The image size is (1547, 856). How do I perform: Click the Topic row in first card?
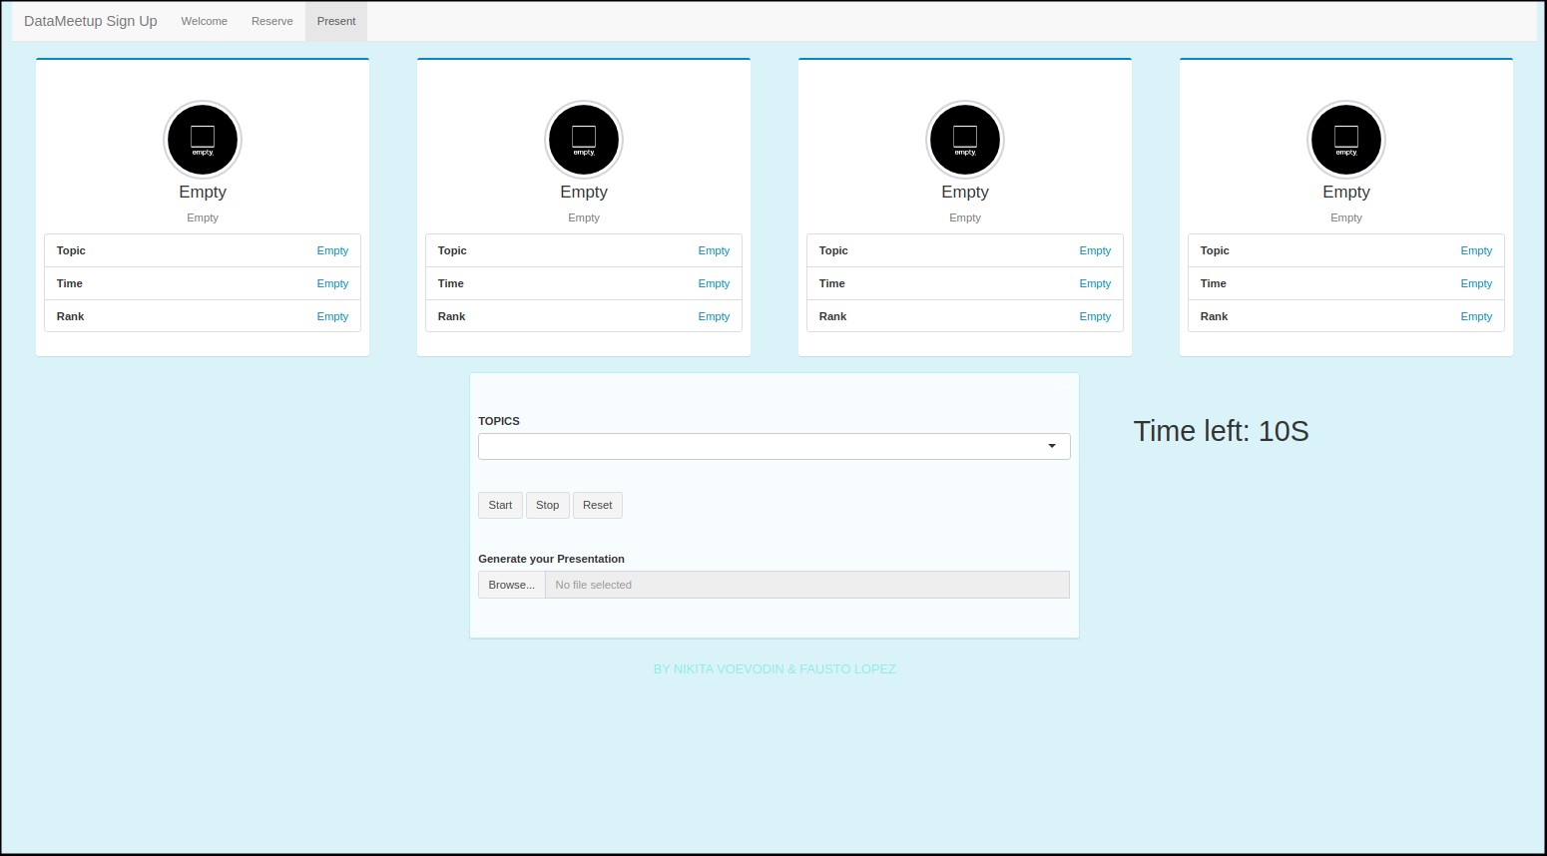tap(203, 250)
